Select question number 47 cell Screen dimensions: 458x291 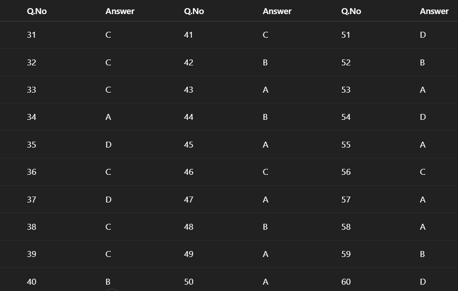coord(189,200)
